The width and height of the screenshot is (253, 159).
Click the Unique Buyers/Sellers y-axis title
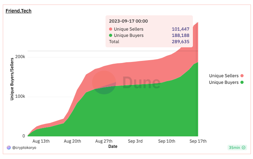(x=12, y=79)
